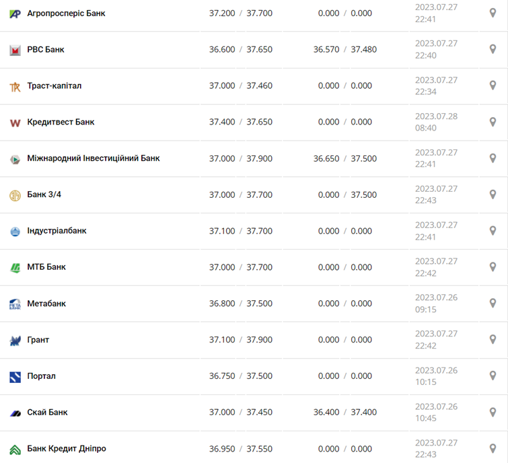Click the Грант bank name
Image resolution: width=508 pixels, height=463 pixels.
tap(38, 340)
